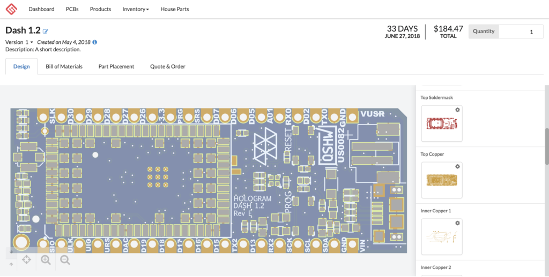This screenshot has width=549, height=277.
Task: Switch to Bill of Materials tab
Action: 64,66
